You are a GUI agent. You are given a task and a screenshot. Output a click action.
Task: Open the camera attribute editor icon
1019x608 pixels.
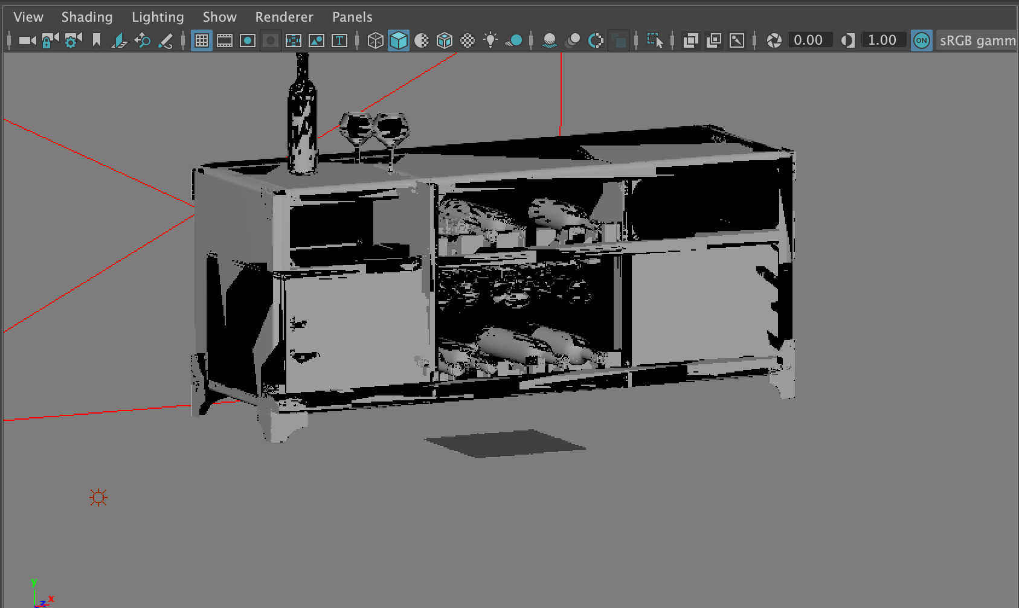[x=72, y=40]
